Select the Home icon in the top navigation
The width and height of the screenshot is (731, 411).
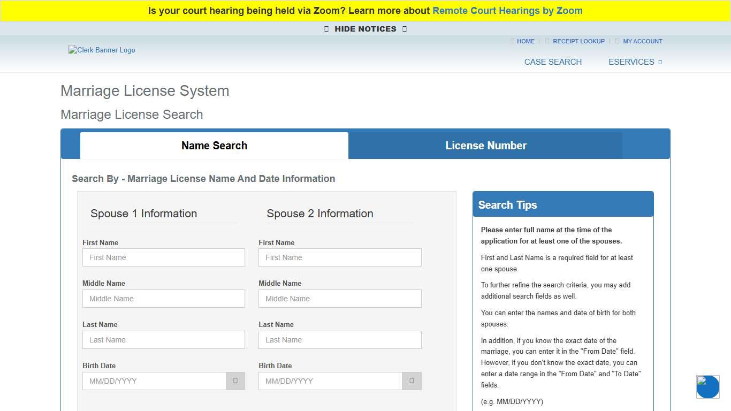[x=512, y=41]
